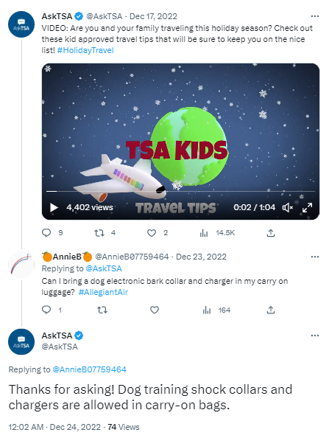The width and height of the screenshot is (329, 438).
Task: Open @AnnieB07759464 in Replying to line
Action: tap(89, 369)
